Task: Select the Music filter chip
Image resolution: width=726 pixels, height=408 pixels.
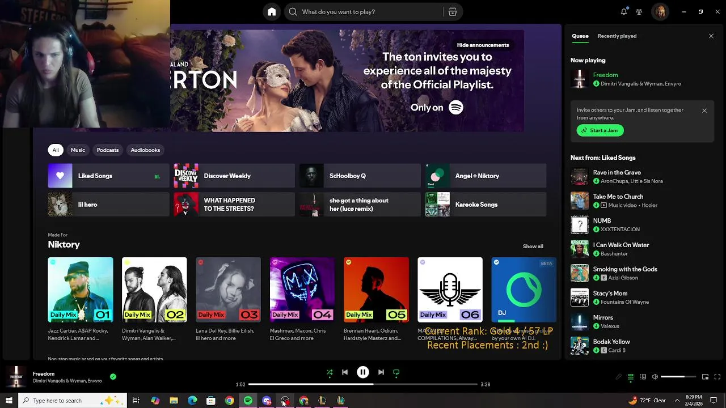Action: 78,150
